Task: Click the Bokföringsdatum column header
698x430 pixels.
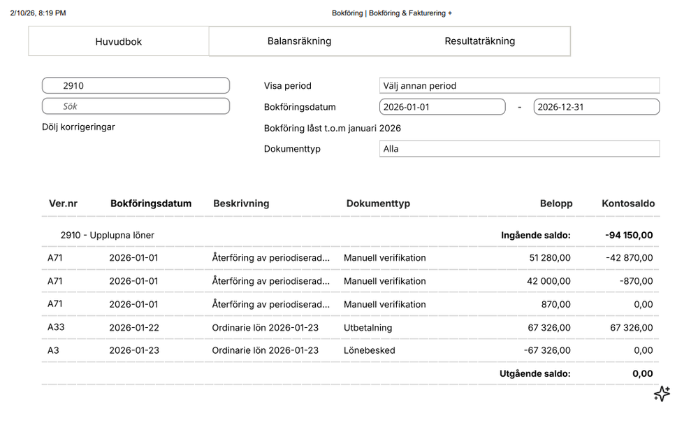Action: [x=151, y=203]
